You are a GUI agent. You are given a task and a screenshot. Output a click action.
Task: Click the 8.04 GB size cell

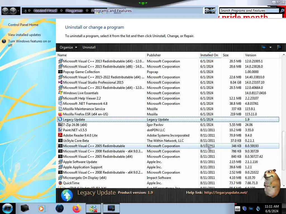(236, 82)
